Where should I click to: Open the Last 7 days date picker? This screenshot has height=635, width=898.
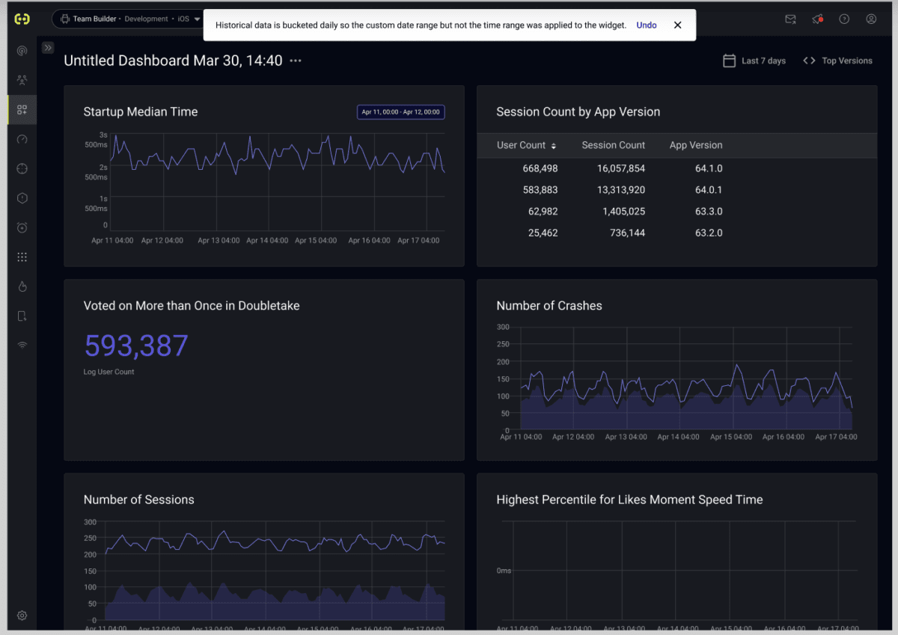click(x=754, y=61)
